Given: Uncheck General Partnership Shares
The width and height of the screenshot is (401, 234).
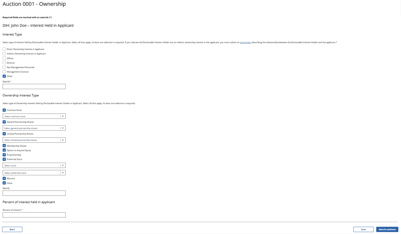Looking at the screenshot, I should 4,122.
